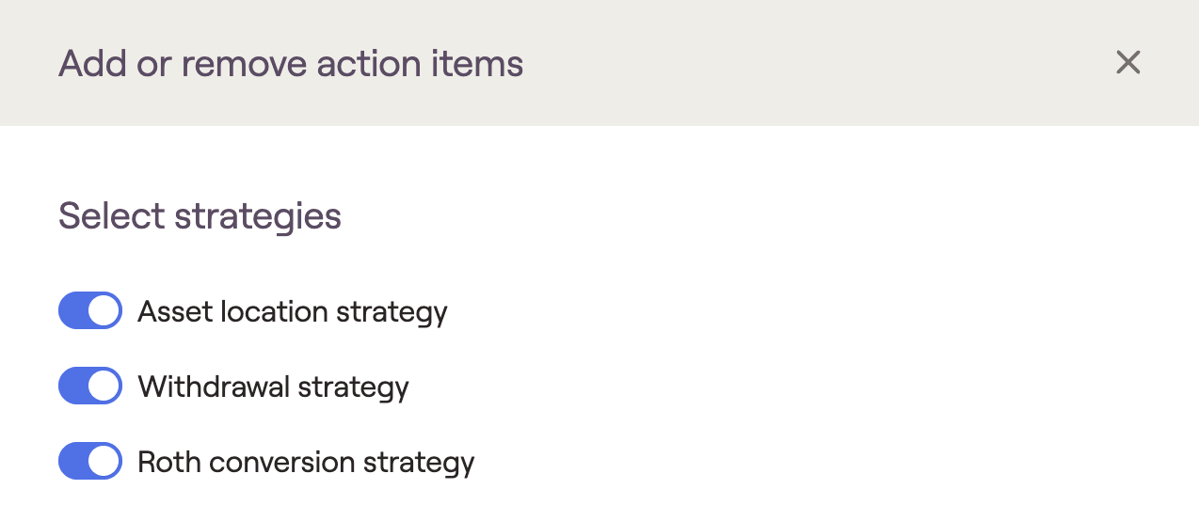Toggle the Withdrawal strategy switch
This screenshot has height=521, width=1199.
click(90, 386)
